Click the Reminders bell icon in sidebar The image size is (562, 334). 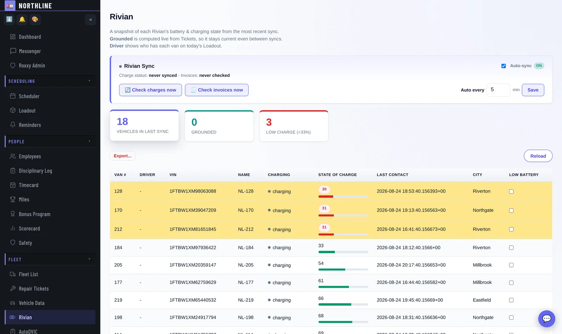13,125
